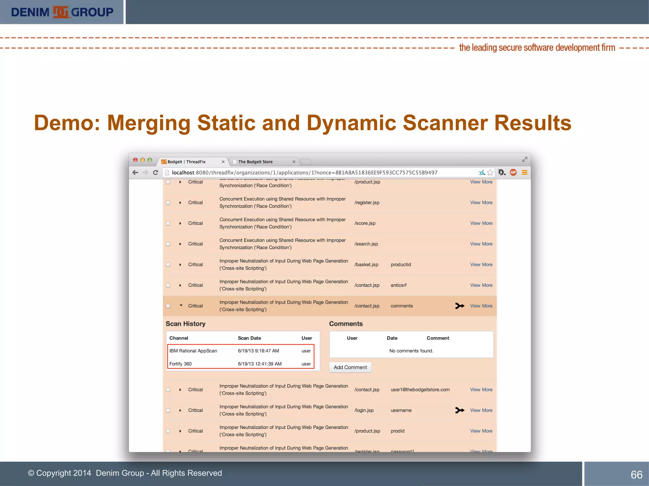Switch to The BodgeIt Store tab
This screenshot has height=486, width=649.
pos(255,162)
